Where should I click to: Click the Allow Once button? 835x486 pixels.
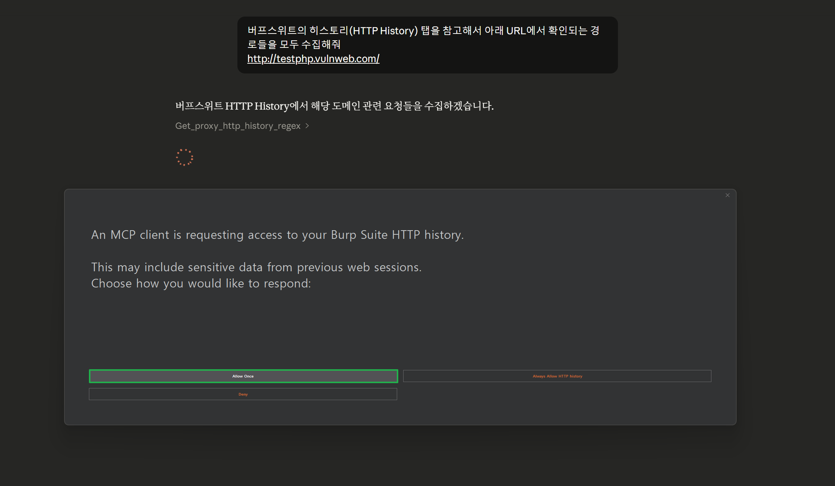(x=243, y=376)
